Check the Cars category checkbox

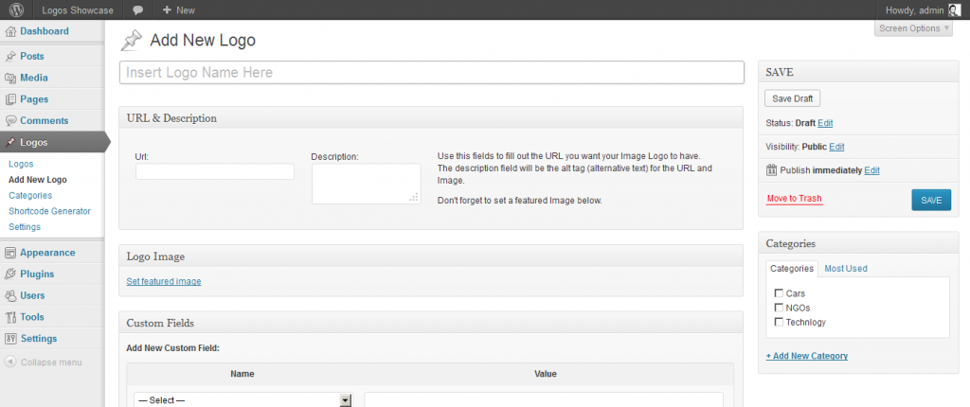coord(779,293)
